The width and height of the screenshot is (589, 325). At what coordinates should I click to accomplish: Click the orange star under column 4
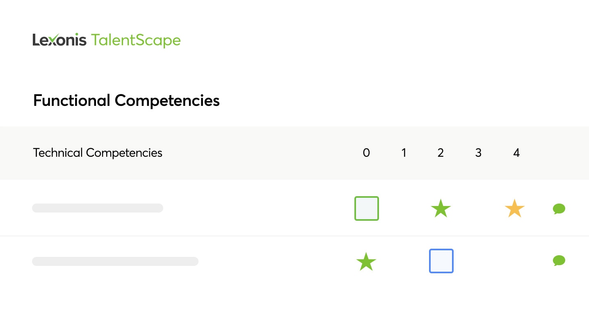[514, 208]
